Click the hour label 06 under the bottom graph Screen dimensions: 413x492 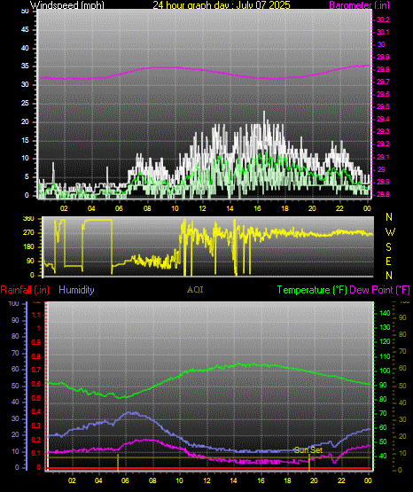125,480
